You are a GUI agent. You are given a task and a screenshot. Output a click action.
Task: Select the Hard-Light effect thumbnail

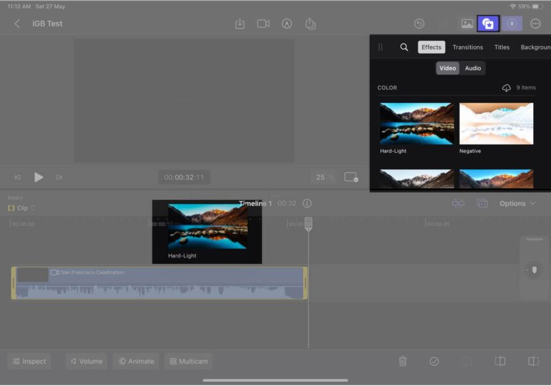pyautogui.click(x=416, y=124)
